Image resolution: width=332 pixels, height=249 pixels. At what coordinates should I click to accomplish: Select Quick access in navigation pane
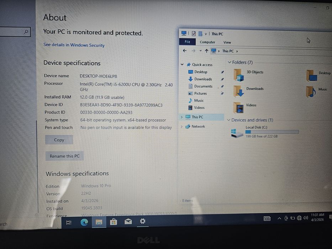coord(202,65)
